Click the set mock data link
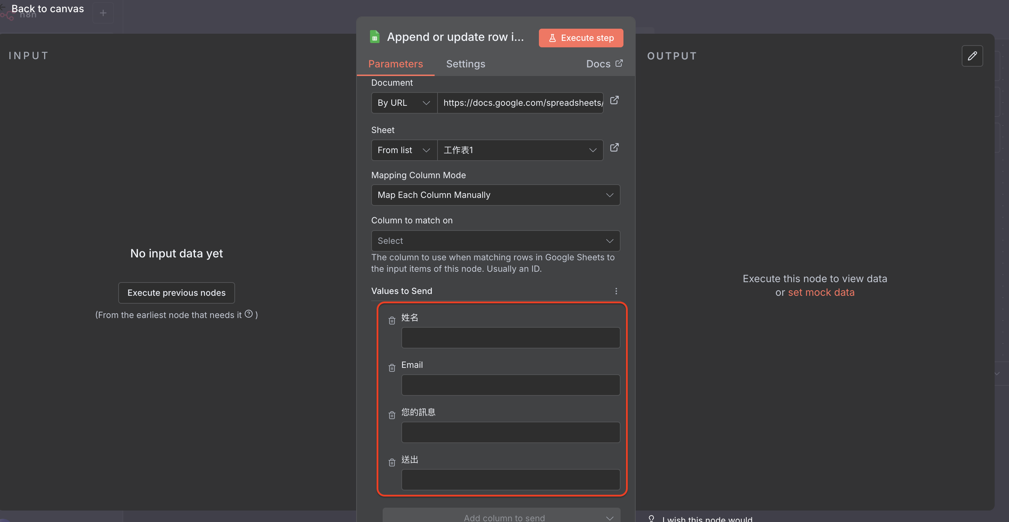1009x522 pixels. (821, 292)
